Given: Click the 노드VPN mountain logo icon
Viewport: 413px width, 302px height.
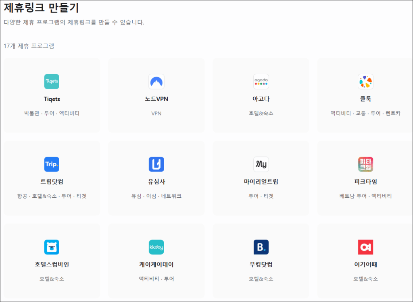Looking at the screenshot, I should coord(156,82).
